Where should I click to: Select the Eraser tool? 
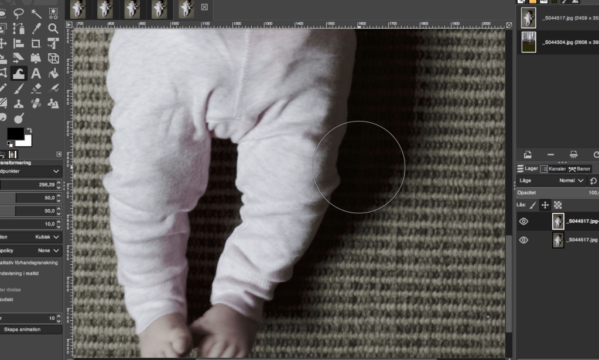[x=36, y=89]
